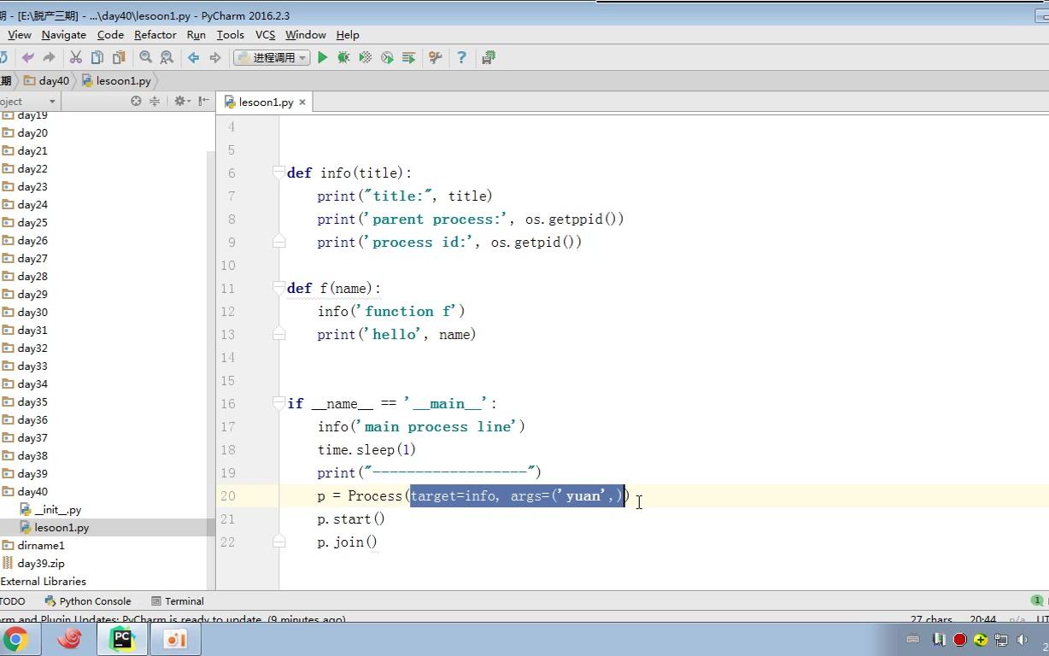
Task: Open the Run menu
Action: (x=196, y=35)
